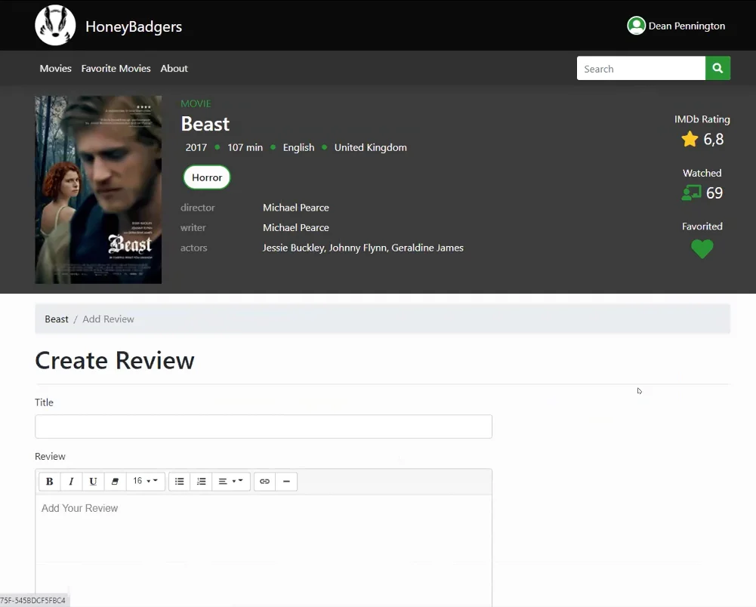Open the paragraph alignment dropdown

pyautogui.click(x=231, y=481)
